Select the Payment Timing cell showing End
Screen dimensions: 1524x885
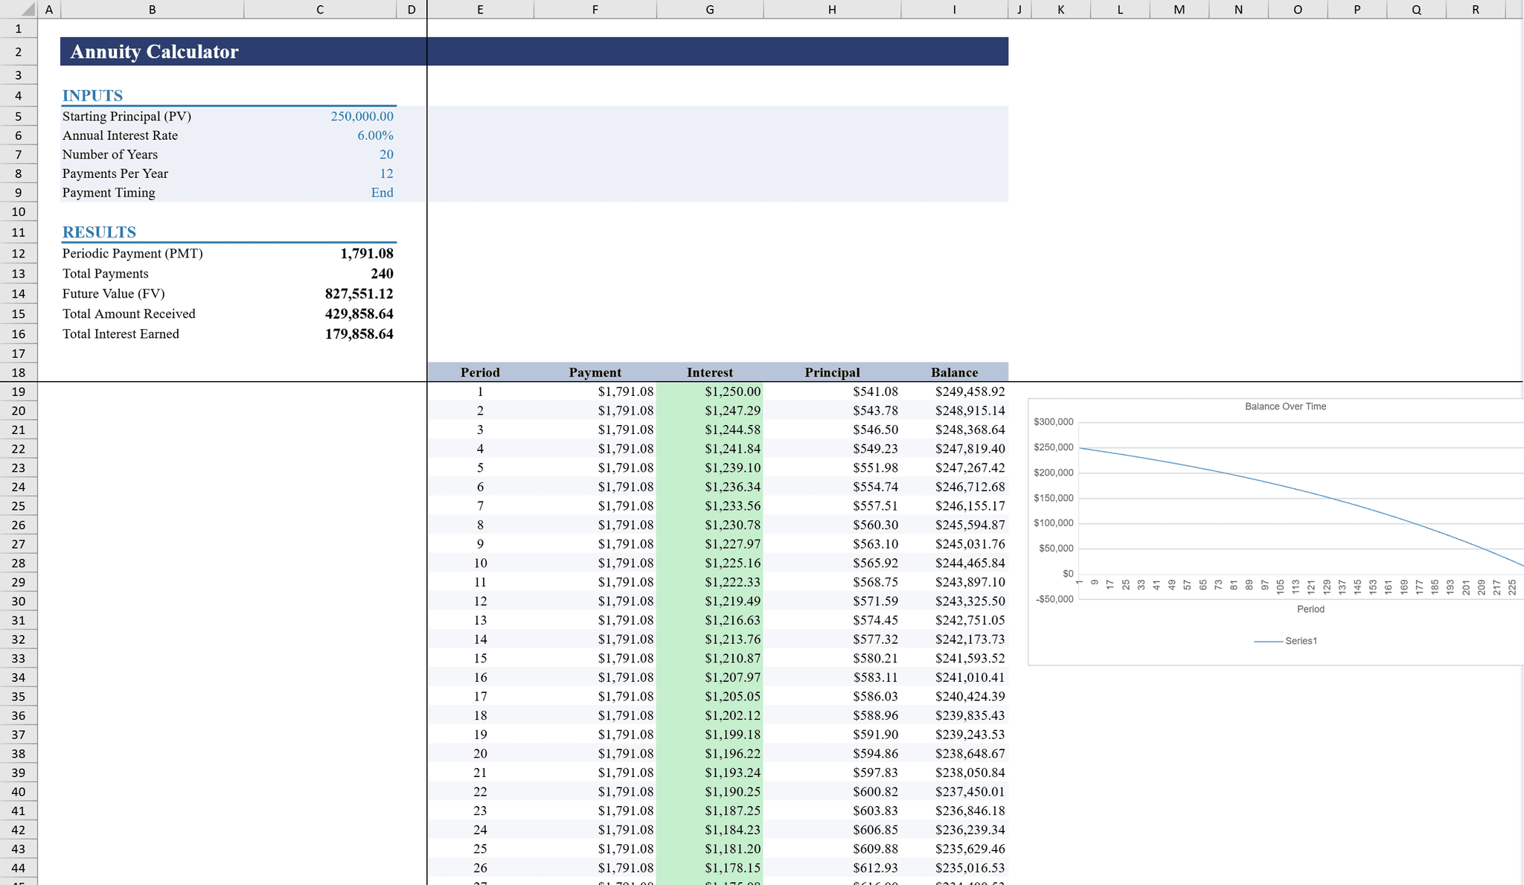[320, 192]
